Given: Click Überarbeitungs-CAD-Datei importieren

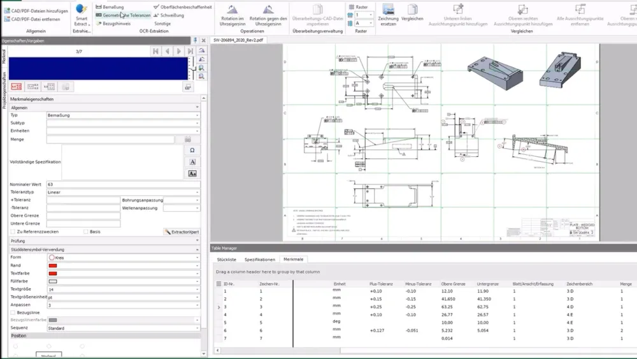Looking at the screenshot, I should pos(318,15).
